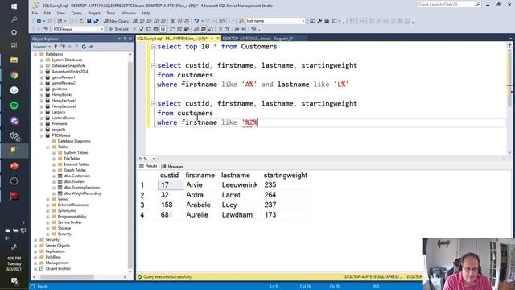Expand the Programmability folder node
The height and width of the screenshot is (290, 515).
click(48, 217)
